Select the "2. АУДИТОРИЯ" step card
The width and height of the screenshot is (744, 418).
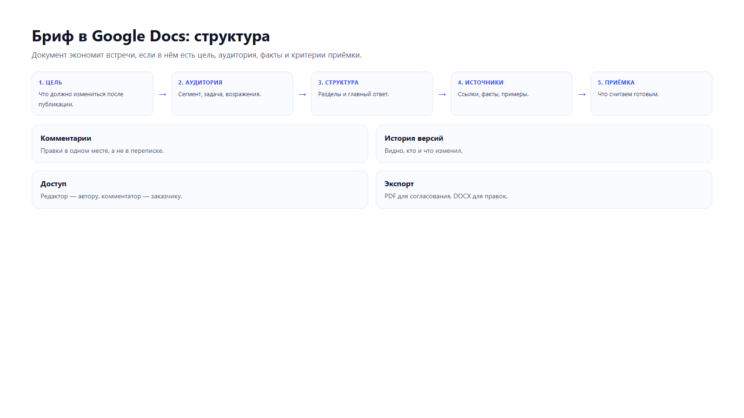tap(232, 93)
